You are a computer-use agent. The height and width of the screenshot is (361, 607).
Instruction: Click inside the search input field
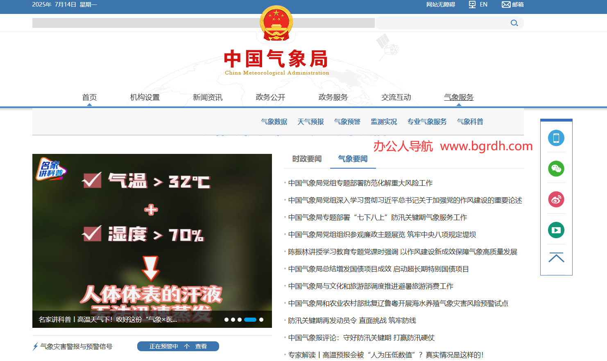(x=442, y=23)
